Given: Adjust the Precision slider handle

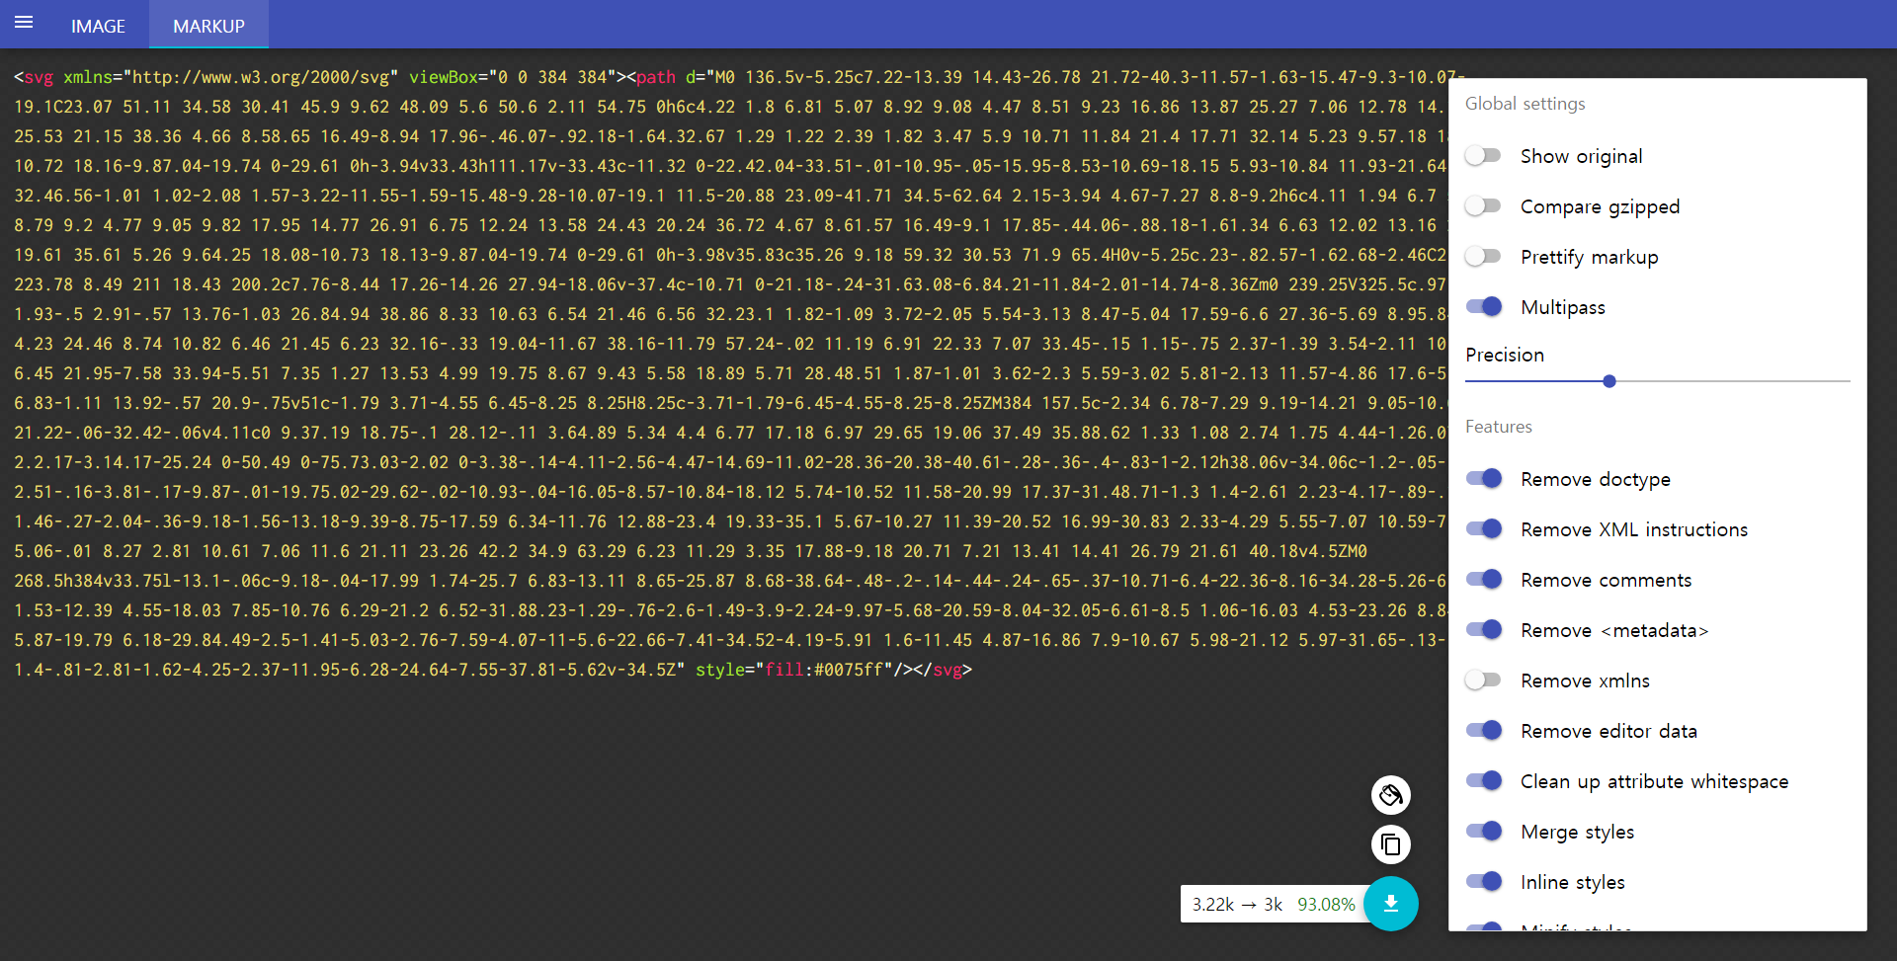Looking at the screenshot, I should pyautogui.click(x=1609, y=381).
